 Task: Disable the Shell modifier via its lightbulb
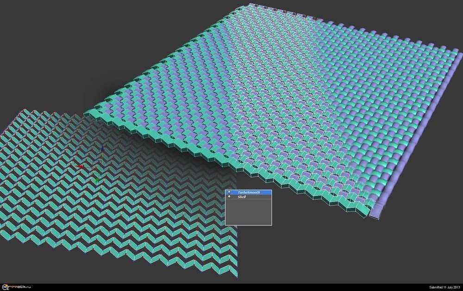229,197
